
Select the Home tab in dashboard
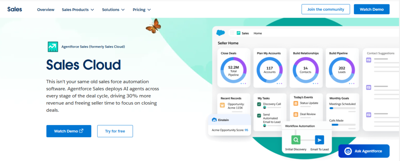[258, 34]
